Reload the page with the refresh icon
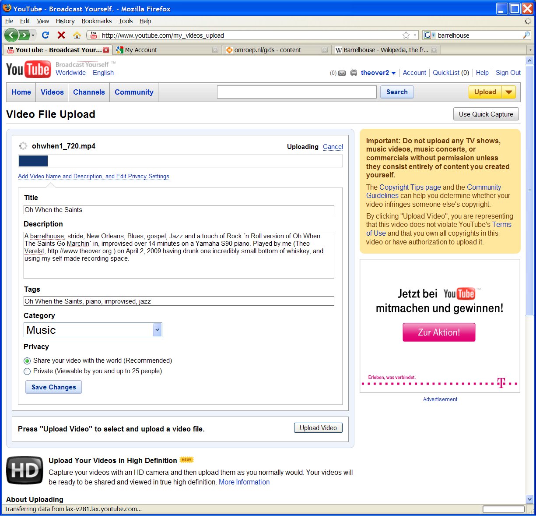The image size is (536, 516). point(45,35)
